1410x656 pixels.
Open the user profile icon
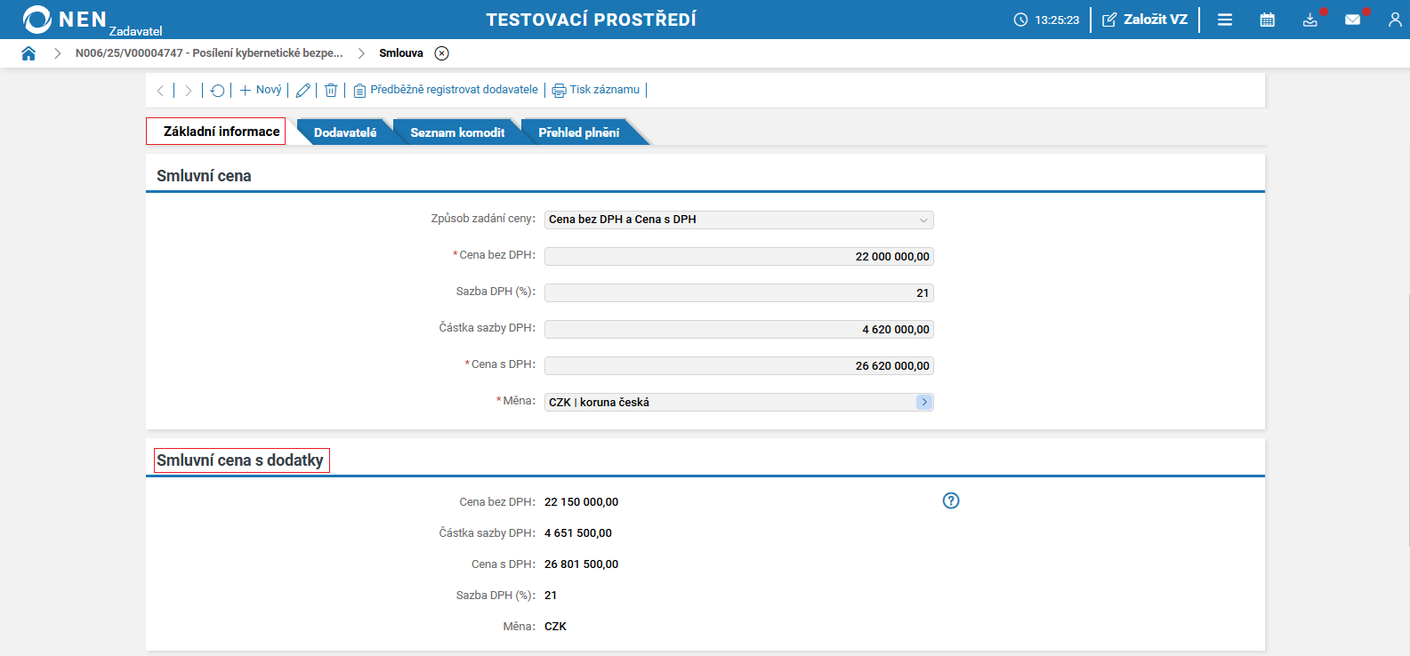coord(1395,20)
